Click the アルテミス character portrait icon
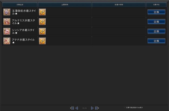Image resolution: width=169 pixels, height=111 pixels. coord(7,22)
